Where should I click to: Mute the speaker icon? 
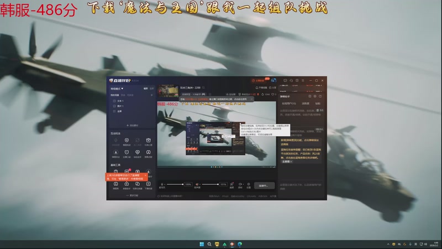tap(197, 184)
